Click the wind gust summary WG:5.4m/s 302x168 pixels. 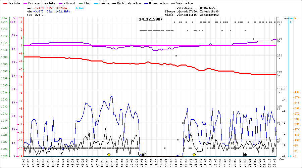208,8
